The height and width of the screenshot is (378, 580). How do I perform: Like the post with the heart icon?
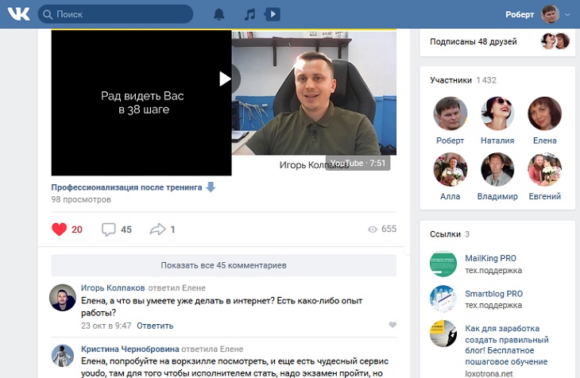click(x=59, y=229)
